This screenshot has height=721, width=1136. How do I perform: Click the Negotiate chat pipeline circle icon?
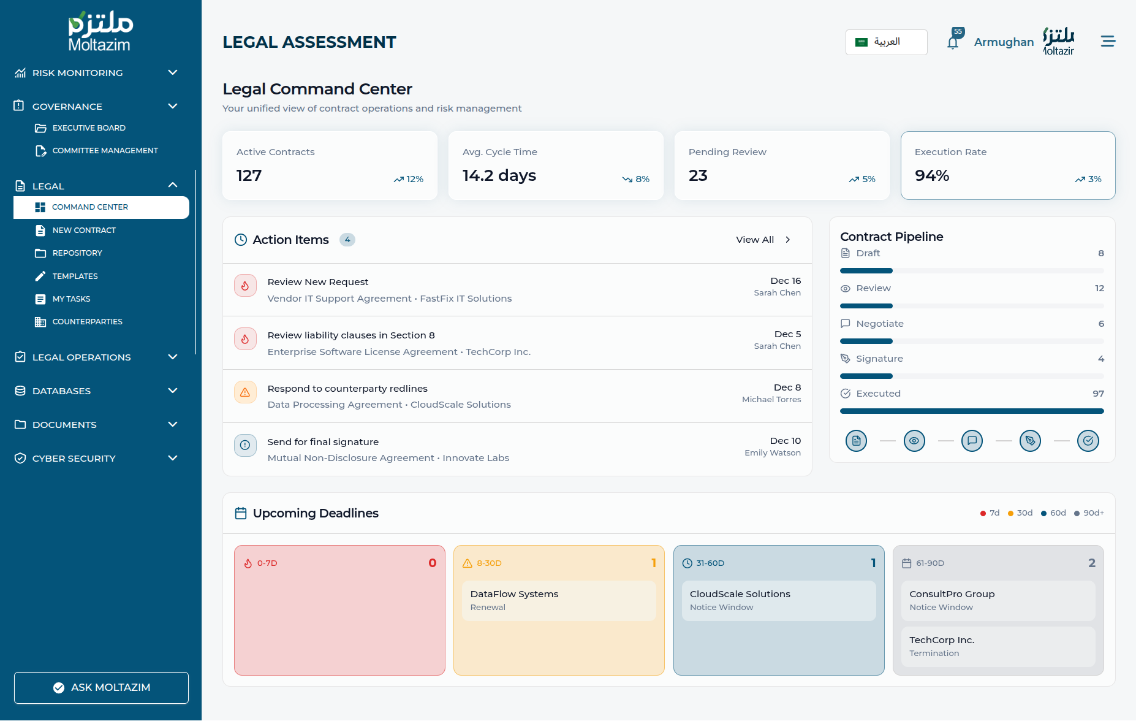(x=972, y=441)
